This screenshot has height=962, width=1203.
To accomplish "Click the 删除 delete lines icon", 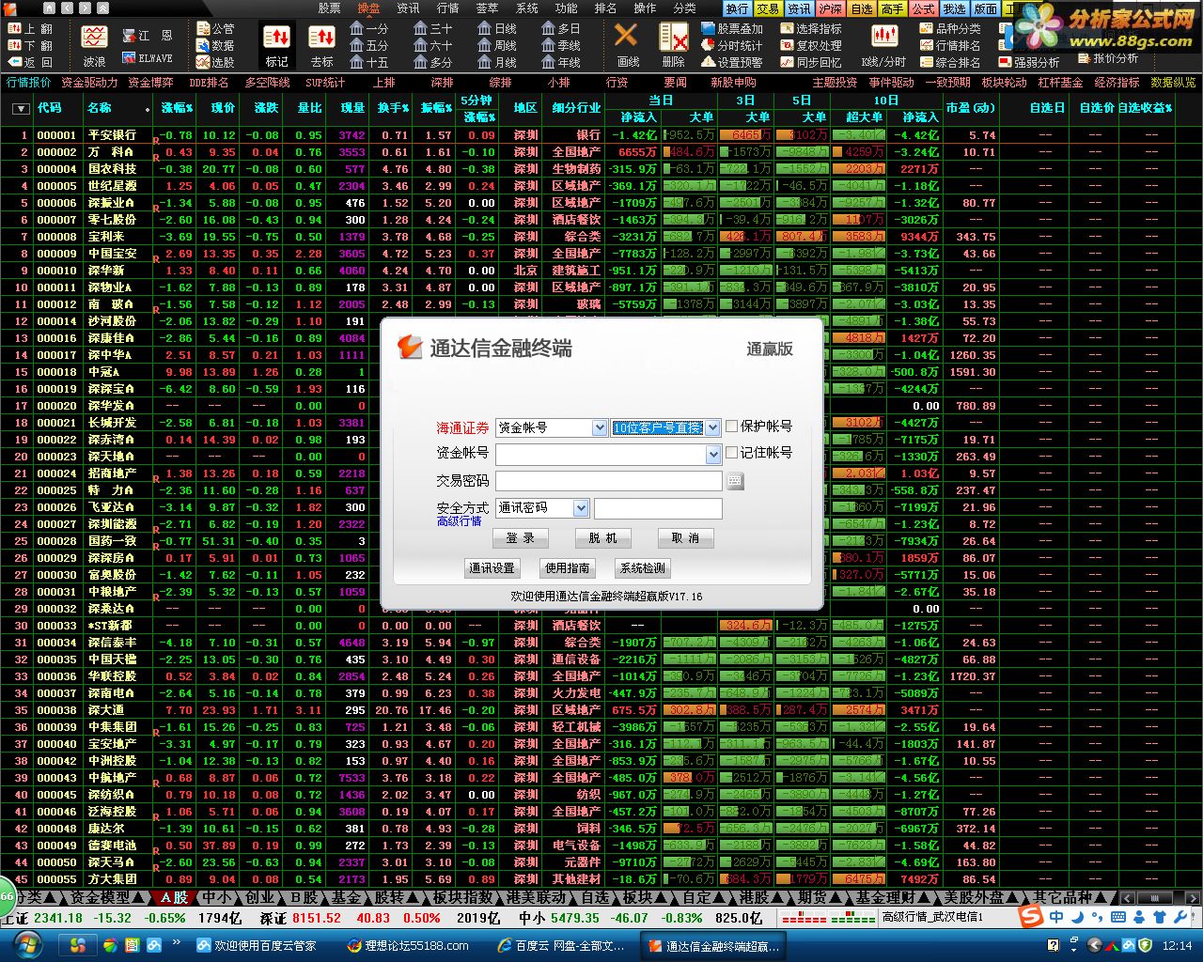I will [x=673, y=44].
